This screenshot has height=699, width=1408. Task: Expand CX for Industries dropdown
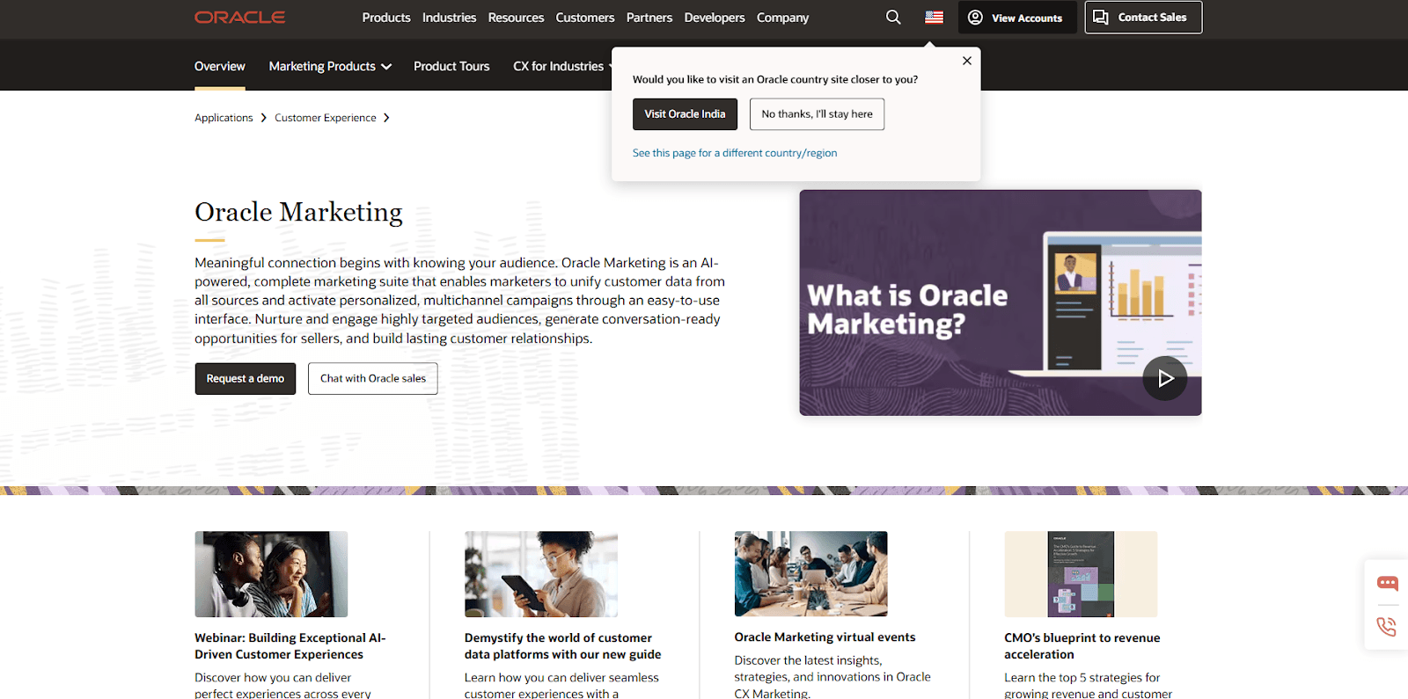(562, 66)
